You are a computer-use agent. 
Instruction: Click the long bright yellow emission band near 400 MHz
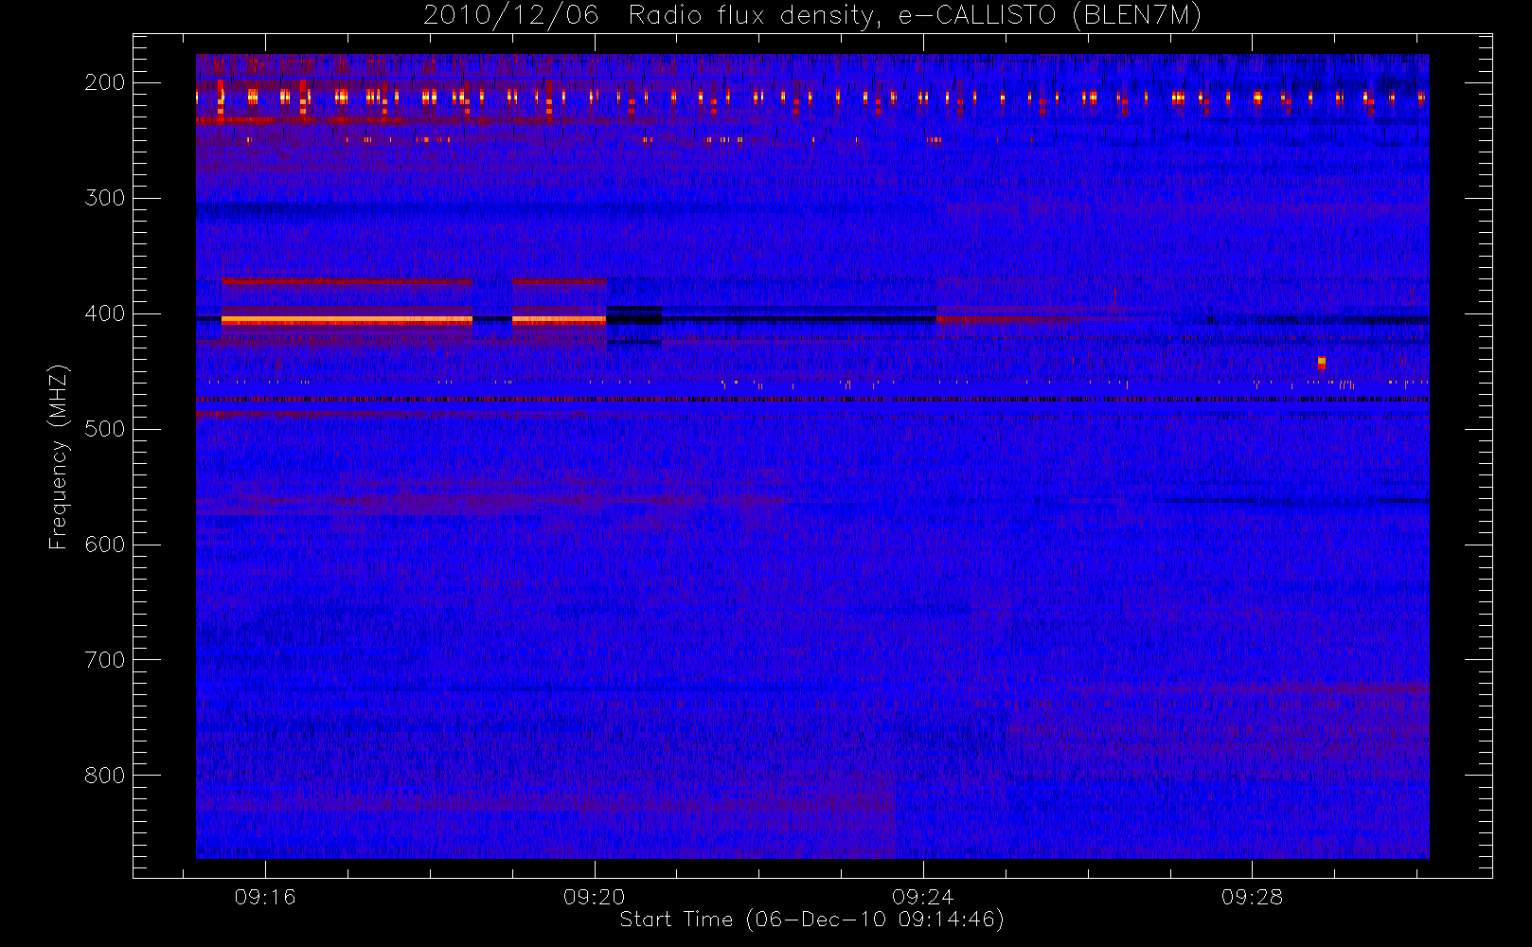[347, 320]
